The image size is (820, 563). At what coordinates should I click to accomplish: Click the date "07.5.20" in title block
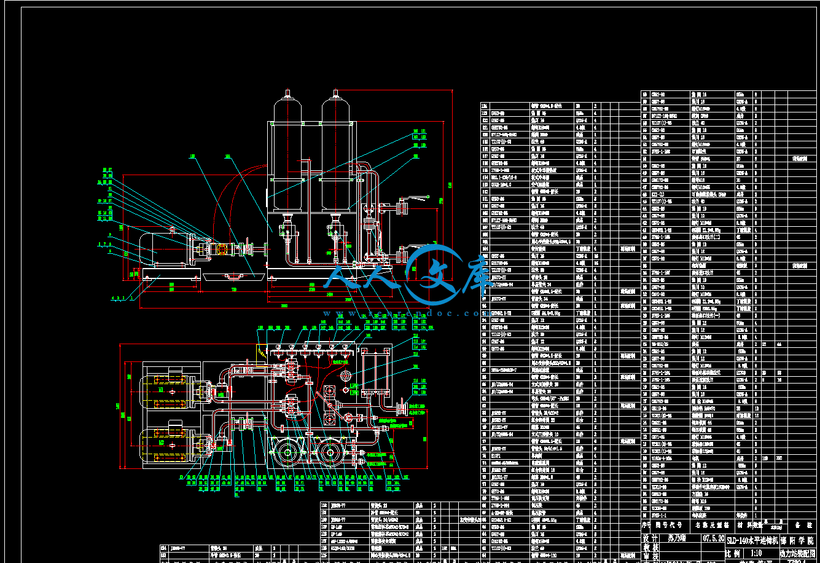pos(714,538)
